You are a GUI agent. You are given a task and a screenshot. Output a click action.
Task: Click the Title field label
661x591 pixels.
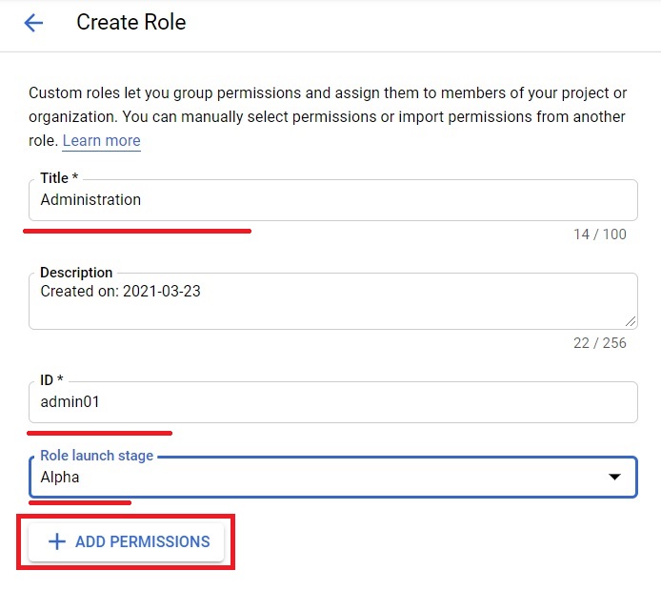59,178
